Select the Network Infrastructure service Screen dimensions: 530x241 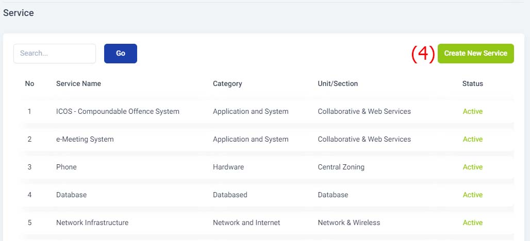(x=92, y=222)
